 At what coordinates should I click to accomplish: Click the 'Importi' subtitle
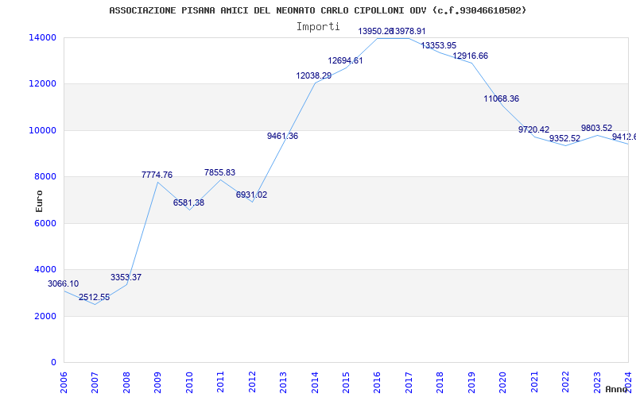[318, 27]
